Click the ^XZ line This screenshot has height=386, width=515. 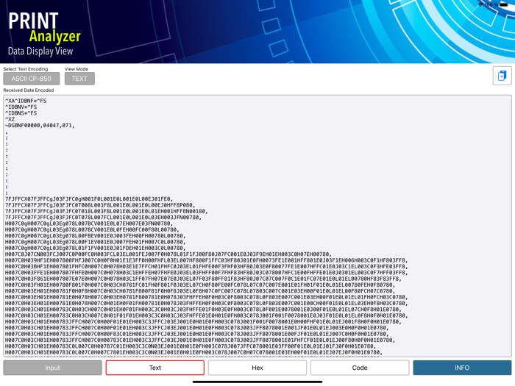pyautogui.click(x=10, y=119)
